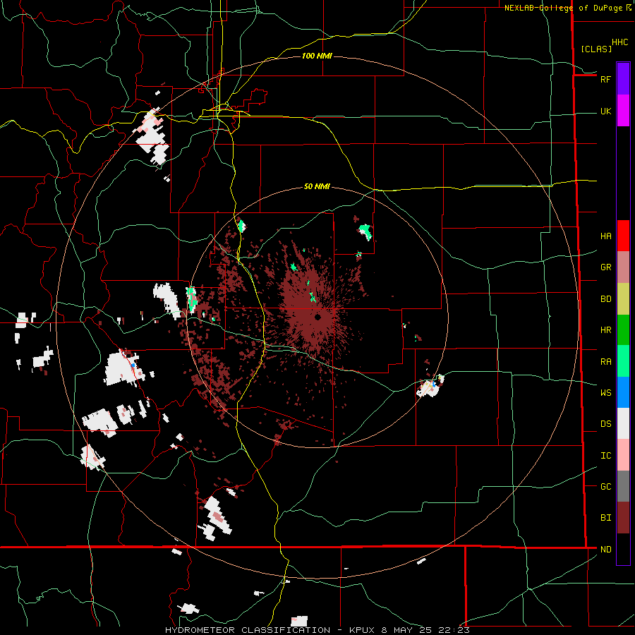This screenshot has height=635, width=635.
Task: Select the WS blue legend swatch
Action: 623,392
